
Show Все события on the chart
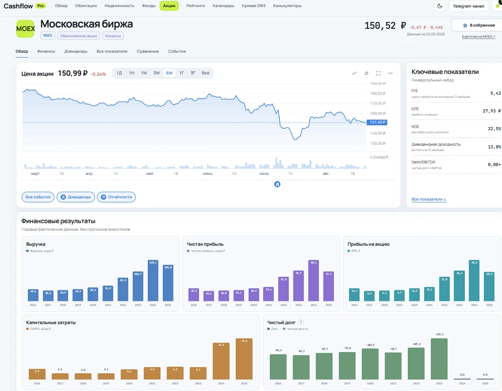click(38, 197)
